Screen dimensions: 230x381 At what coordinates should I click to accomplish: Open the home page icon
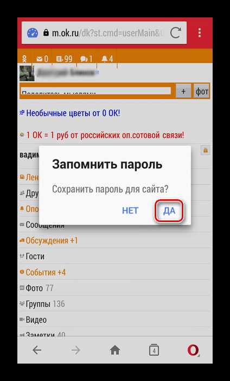pyautogui.click(x=115, y=350)
